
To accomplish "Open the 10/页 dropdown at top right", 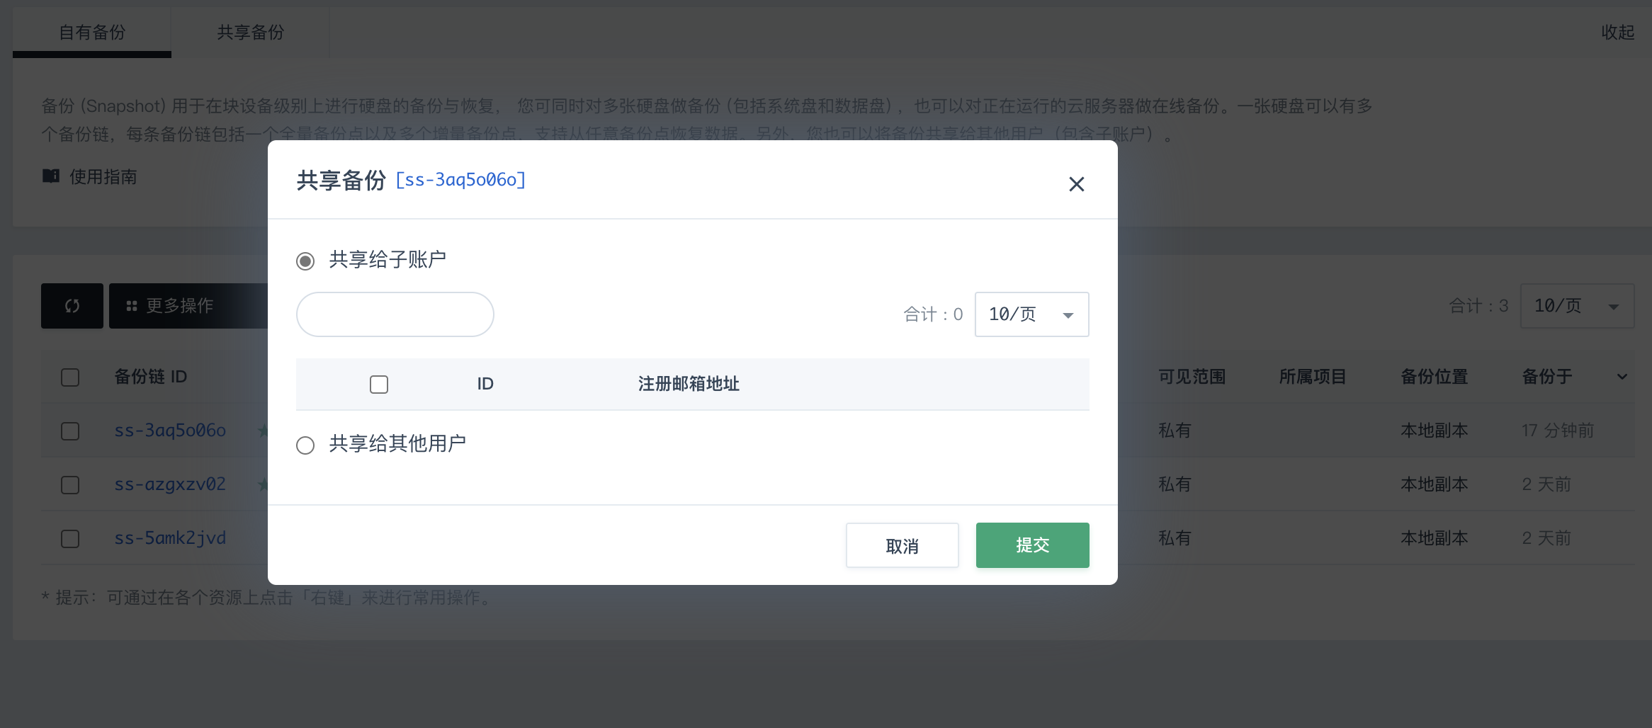I will coord(1577,306).
